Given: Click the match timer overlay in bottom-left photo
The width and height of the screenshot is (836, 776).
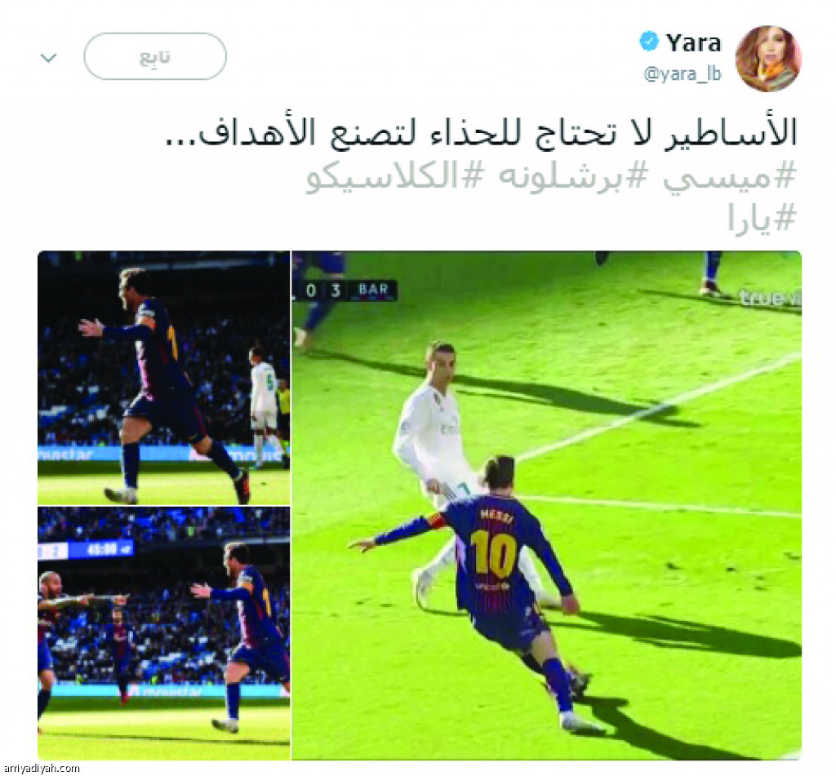Looking at the screenshot, I should tap(85, 550).
